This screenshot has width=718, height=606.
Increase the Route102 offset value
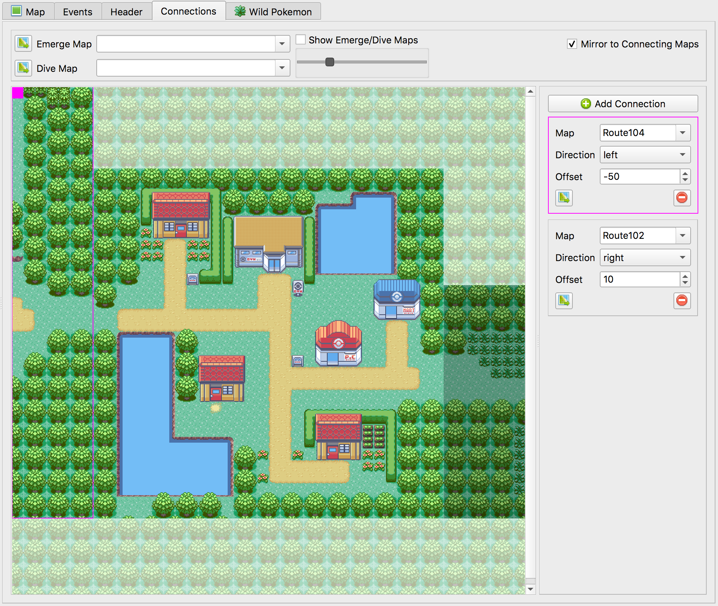coord(685,276)
